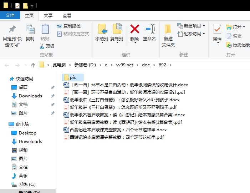Open 图片 under This PC
This screenshot has width=250, height=193.
click(x=20, y=159)
